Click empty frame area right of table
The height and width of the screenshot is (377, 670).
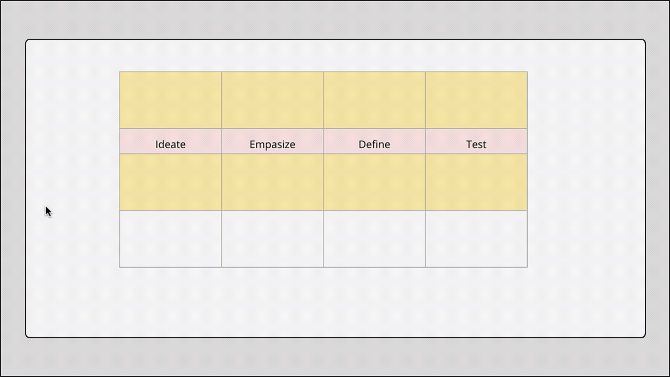point(586,169)
